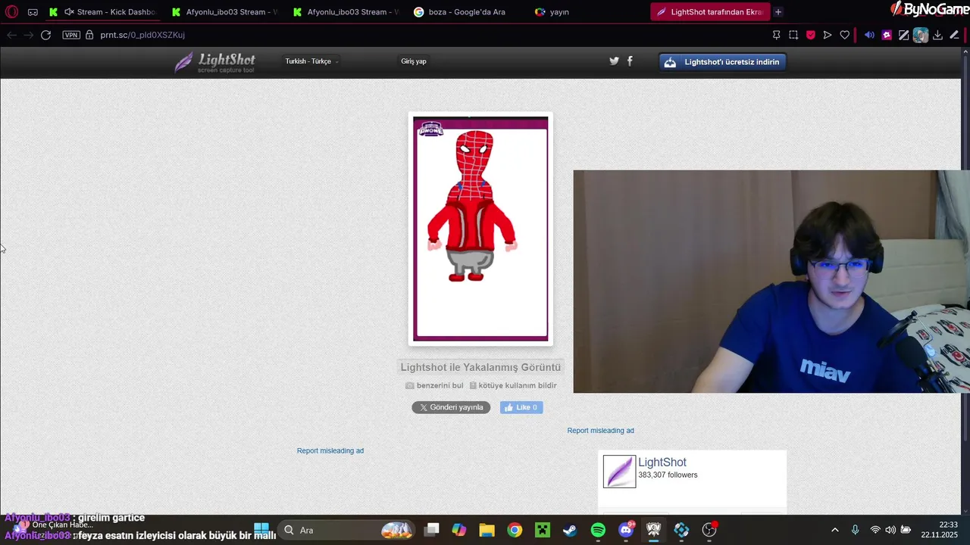Open League of Legends taskbar icon

tap(653, 530)
